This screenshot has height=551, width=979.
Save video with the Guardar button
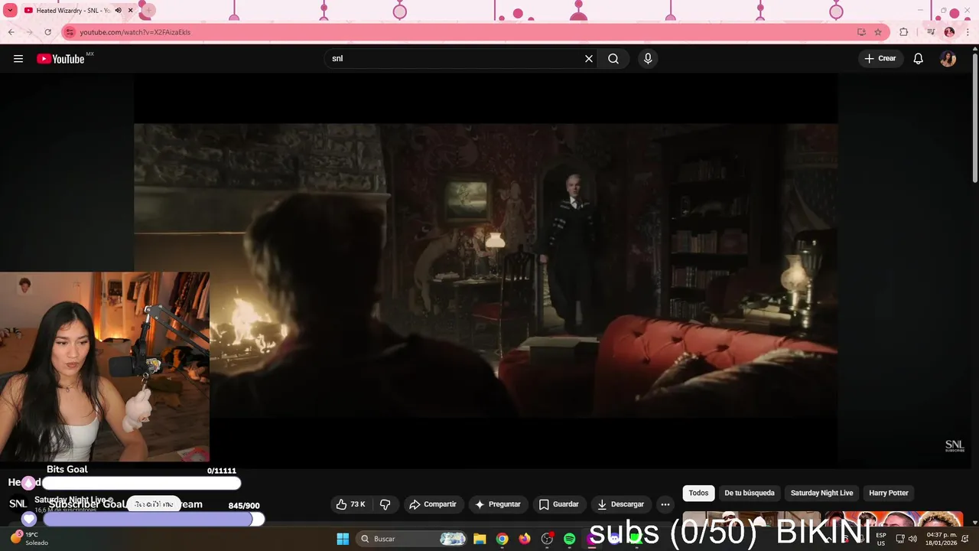pos(559,504)
